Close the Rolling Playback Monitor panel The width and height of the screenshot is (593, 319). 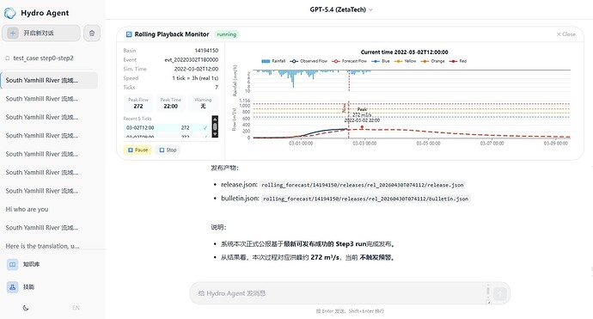565,34
